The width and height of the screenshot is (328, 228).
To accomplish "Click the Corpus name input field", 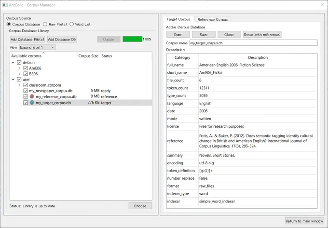I will click(253, 43).
